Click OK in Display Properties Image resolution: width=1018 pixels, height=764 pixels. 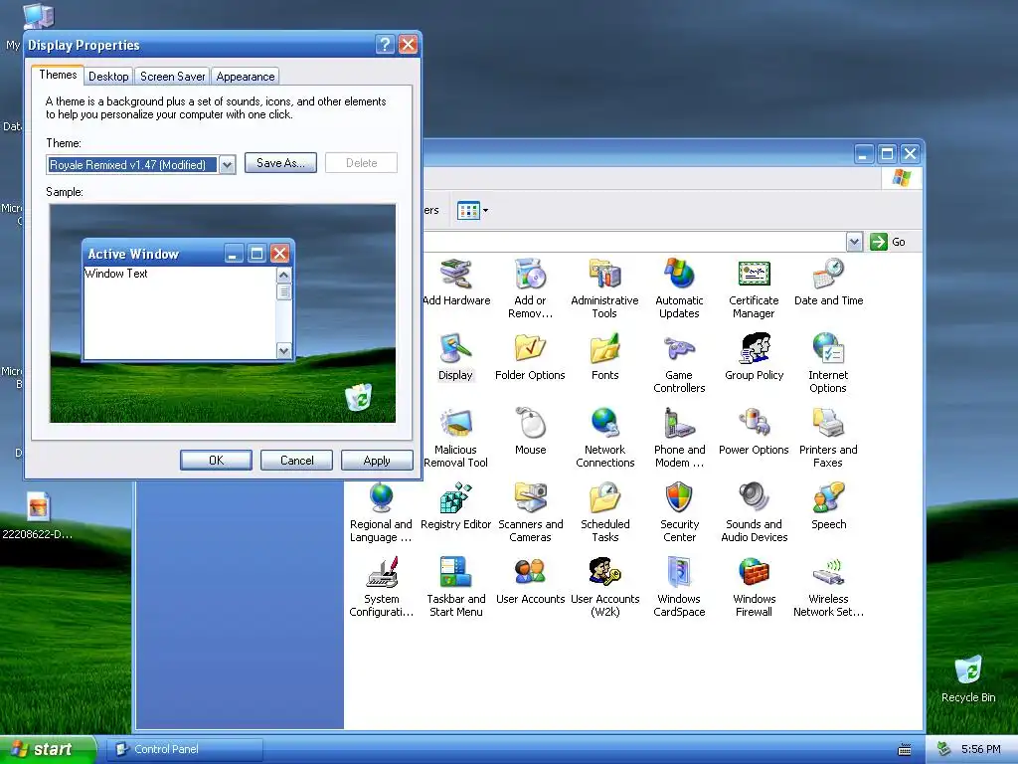tap(216, 461)
